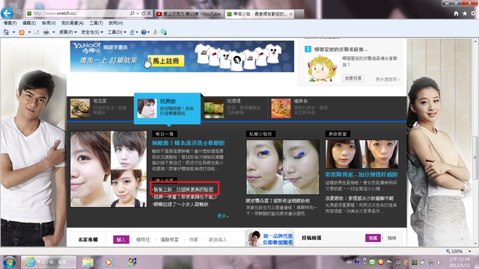Open the 檔案(F) menu

(x=10, y=23)
